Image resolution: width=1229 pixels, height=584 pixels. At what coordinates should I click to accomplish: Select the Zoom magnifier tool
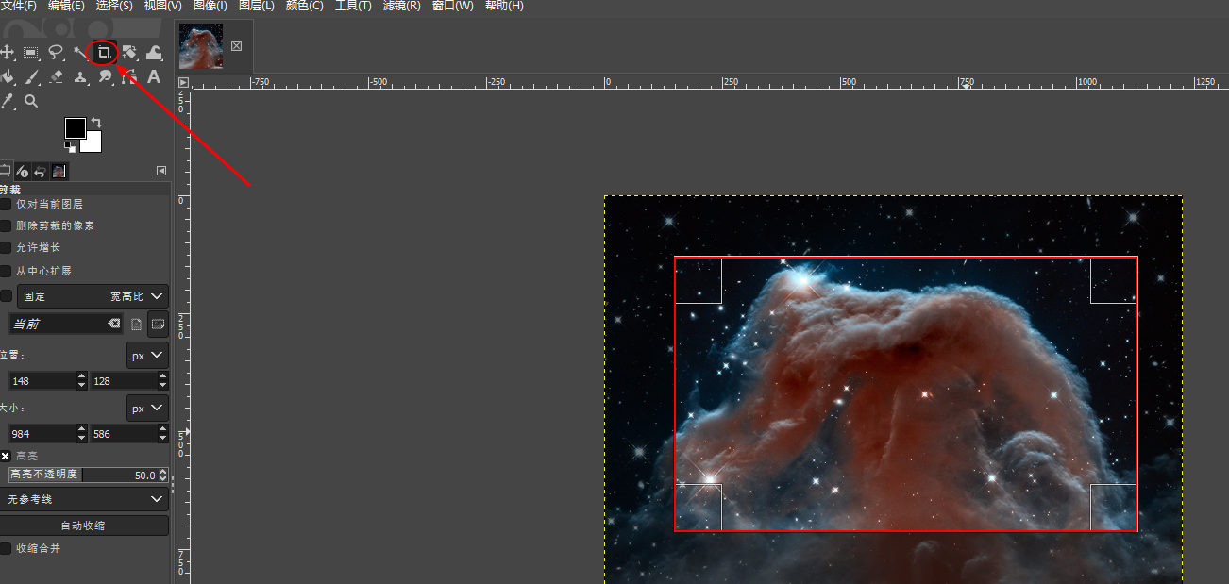pyautogui.click(x=31, y=101)
